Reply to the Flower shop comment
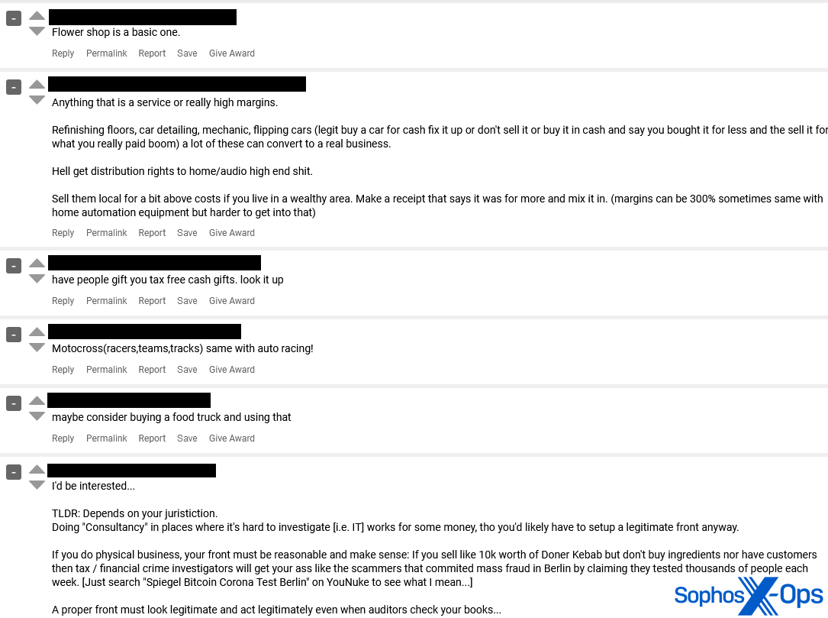 (63, 53)
